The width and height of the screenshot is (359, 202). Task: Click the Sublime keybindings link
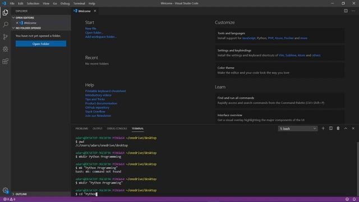(x=291, y=56)
